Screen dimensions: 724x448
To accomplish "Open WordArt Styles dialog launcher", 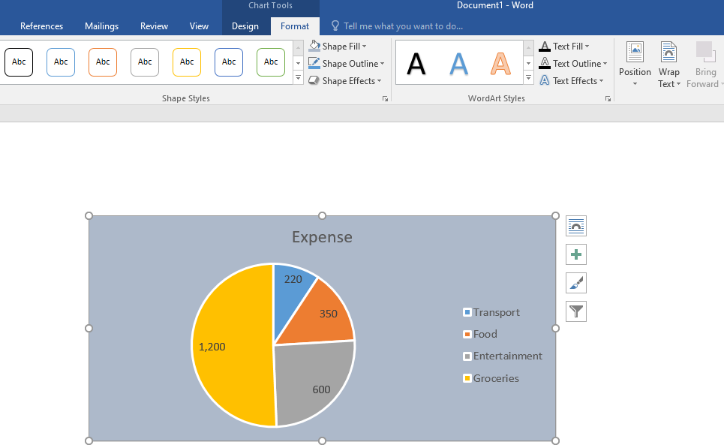I will [x=608, y=99].
